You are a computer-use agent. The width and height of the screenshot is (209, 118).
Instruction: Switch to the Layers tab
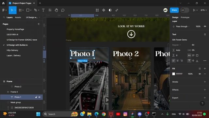9,17
